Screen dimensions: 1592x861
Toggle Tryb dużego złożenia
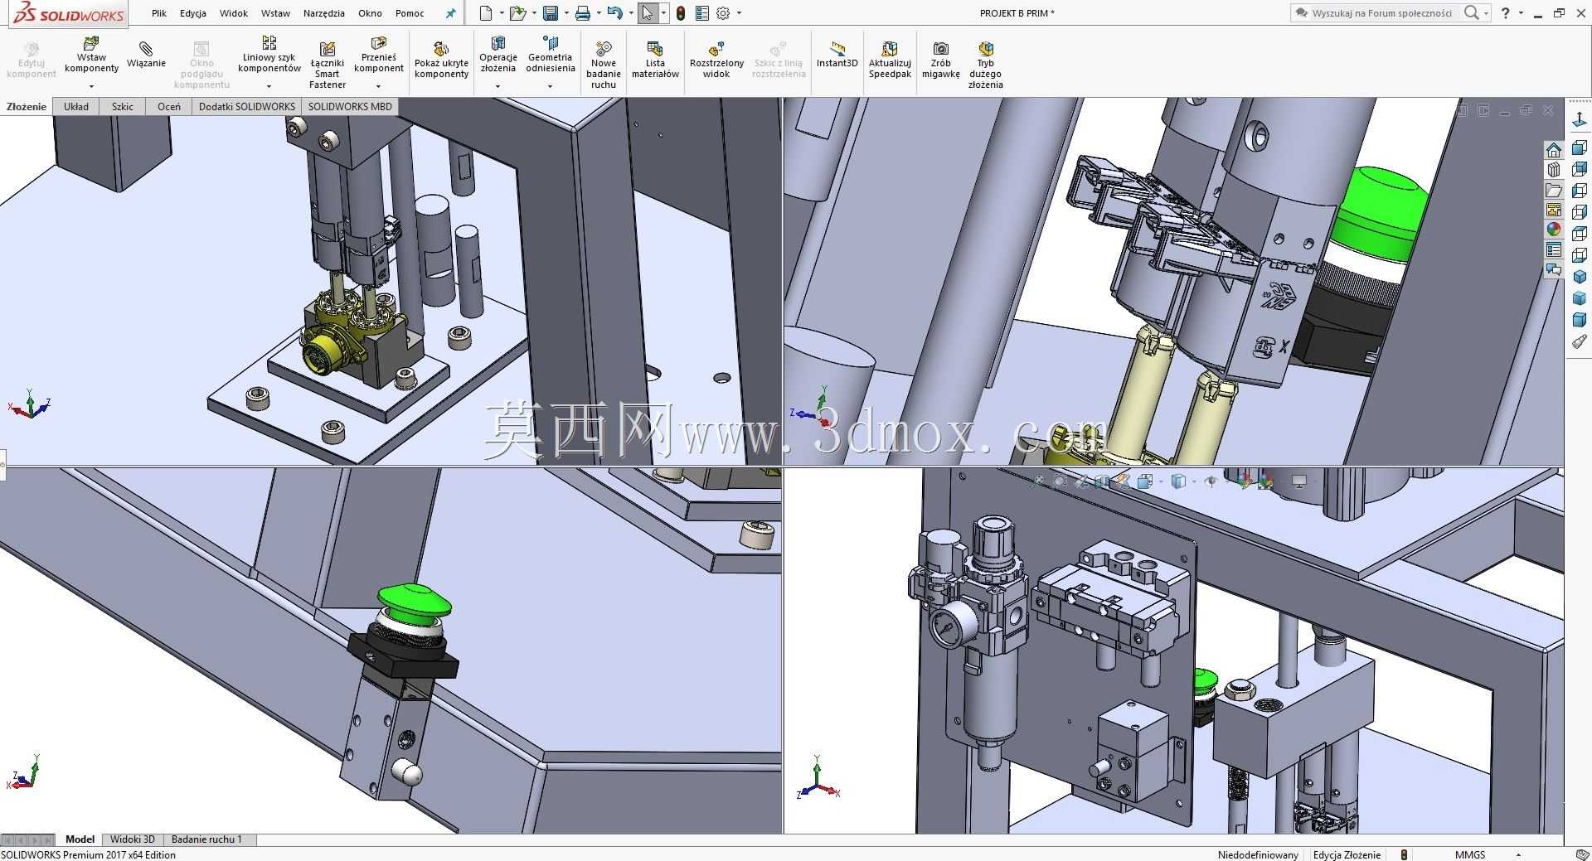click(x=985, y=65)
